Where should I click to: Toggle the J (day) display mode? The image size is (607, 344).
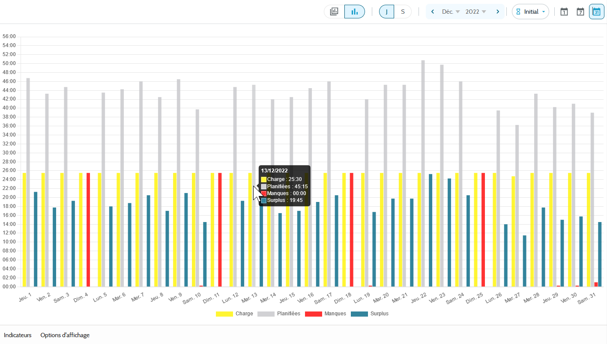[x=386, y=12]
